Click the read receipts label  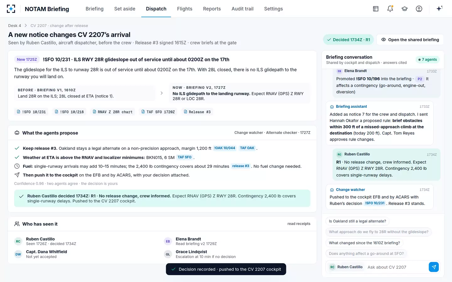coord(299,224)
